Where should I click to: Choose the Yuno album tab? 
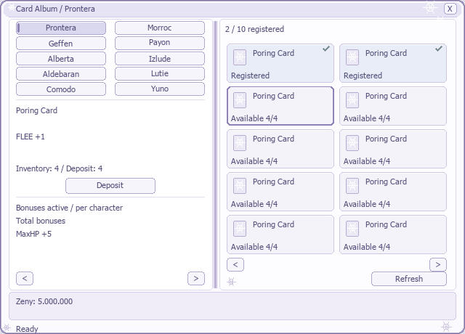[160, 89]
